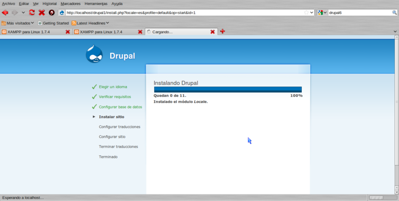Viewport: 399px width, 201px height.
Task: Click the Drupal drop logo
Action: tap(95, 55)
